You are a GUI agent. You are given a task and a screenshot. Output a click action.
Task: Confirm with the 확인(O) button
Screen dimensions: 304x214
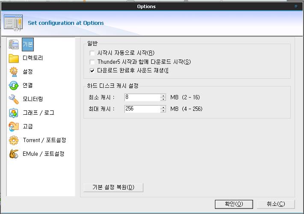[x=234, y=204]
